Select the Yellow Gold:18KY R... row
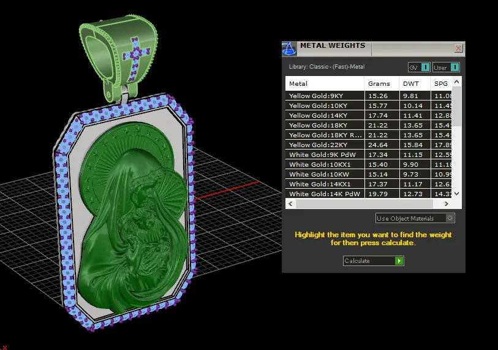498x350 pixels. (368, 135)
